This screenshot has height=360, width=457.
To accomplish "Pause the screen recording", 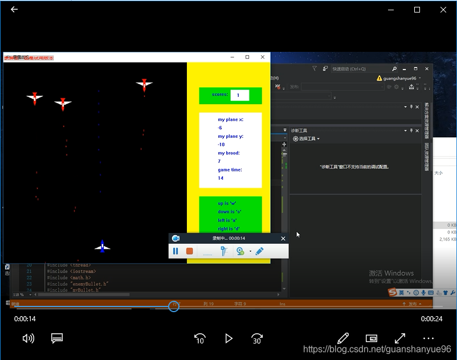I will pos(176,251).
